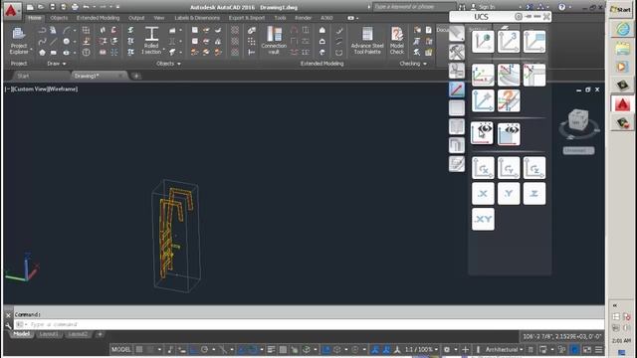Open the AutoCAD application menu button
This screenshot has width=637, height=358.
(11, 11)
